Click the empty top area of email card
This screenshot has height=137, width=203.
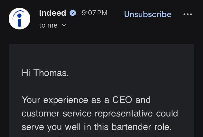(x=101, y=54)
